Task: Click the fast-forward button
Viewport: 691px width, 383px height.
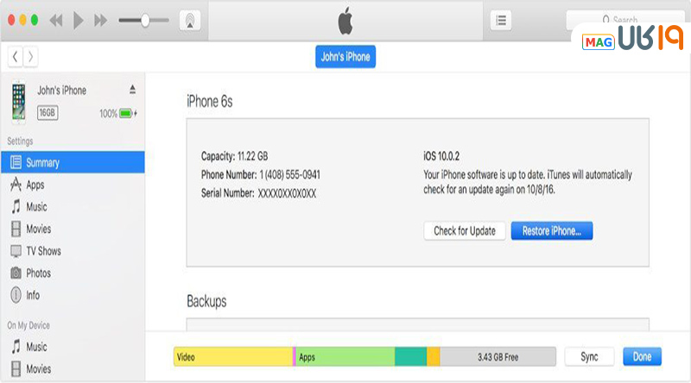Action: click(x=101, y=20)
